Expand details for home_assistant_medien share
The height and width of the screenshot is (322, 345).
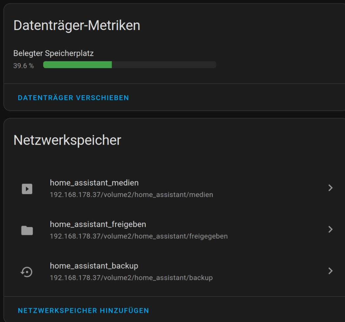(330, 188)
